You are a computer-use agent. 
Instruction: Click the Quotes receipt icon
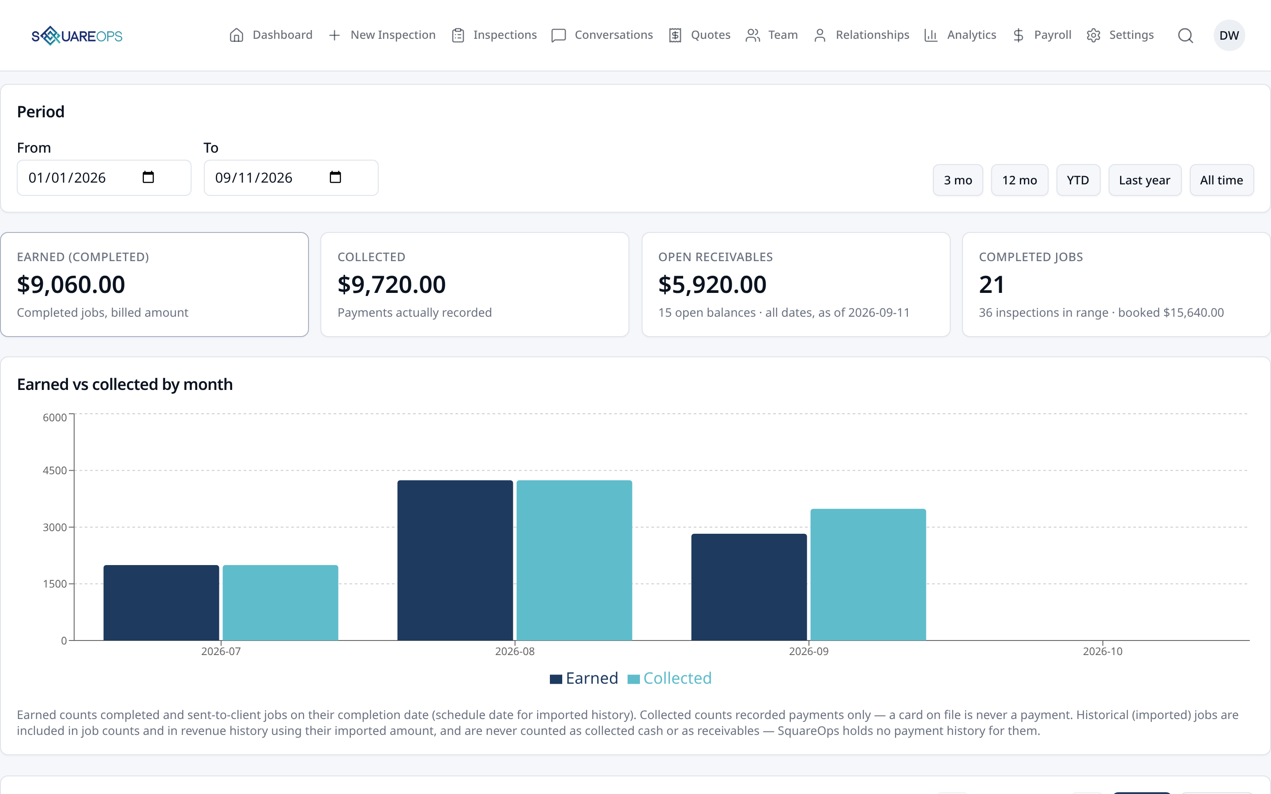coord(675,35)
